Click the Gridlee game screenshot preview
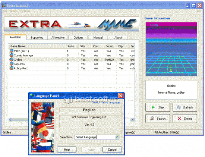 (171, 49)
